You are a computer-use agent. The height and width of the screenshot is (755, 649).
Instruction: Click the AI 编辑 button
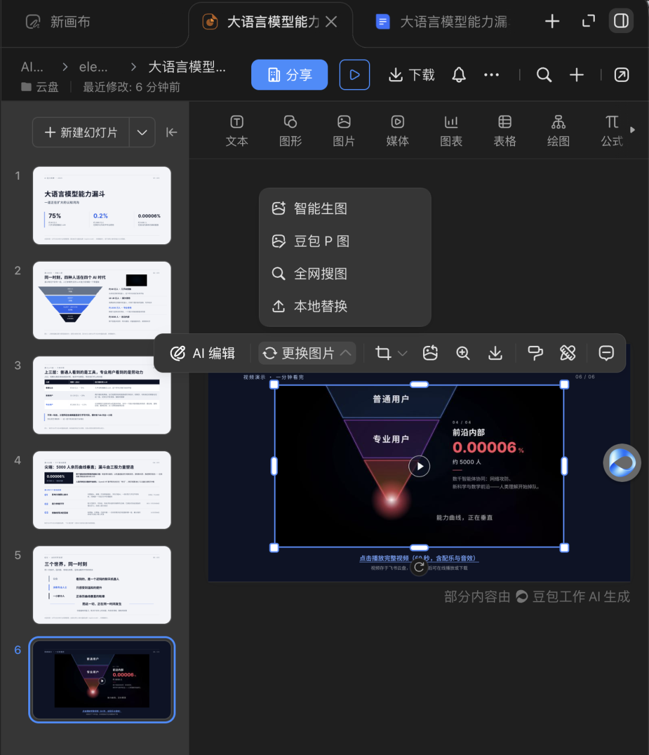click(x=203, y=353)
